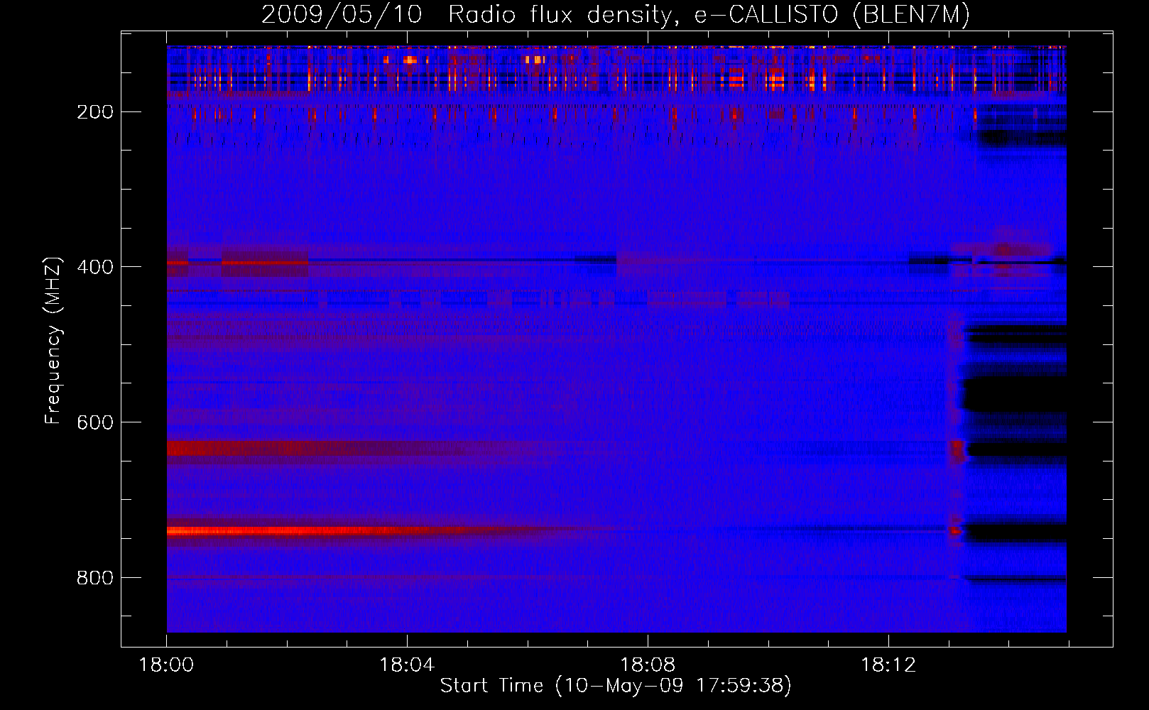Click the 18:08 time tick label
Screen dimensions: 1149x710
click(648, 665)
